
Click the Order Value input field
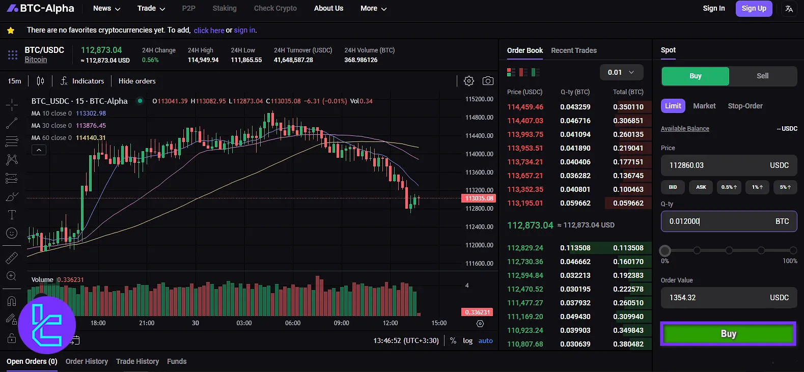click(729, 298)
